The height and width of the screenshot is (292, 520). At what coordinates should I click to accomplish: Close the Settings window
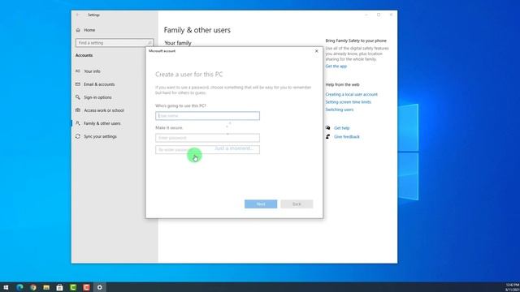point(391,15)
